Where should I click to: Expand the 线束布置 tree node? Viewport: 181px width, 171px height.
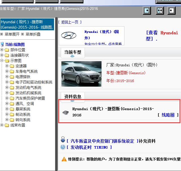click(2, 125)
